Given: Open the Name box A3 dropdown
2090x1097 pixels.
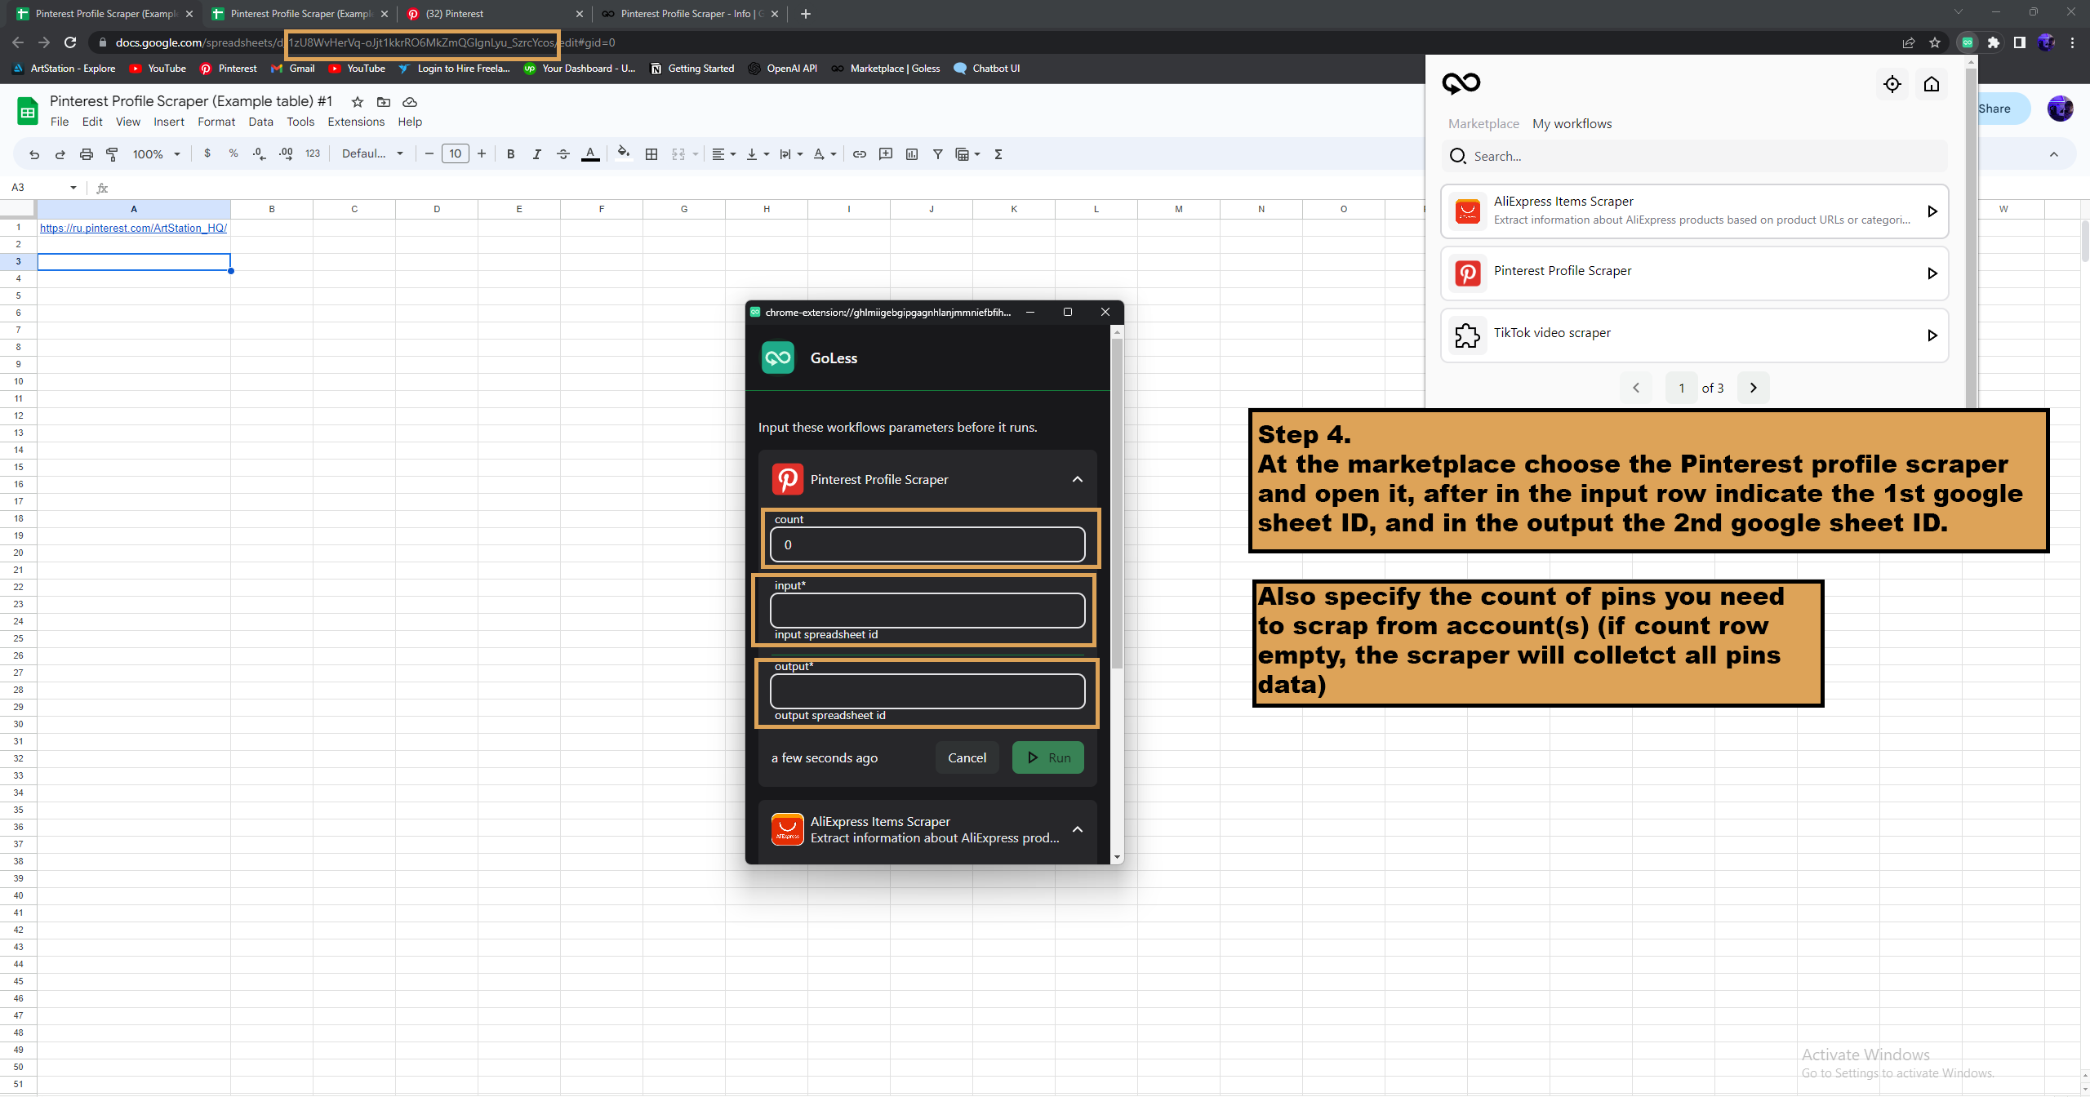Looking at the screenshot, I should coord(73,188).
